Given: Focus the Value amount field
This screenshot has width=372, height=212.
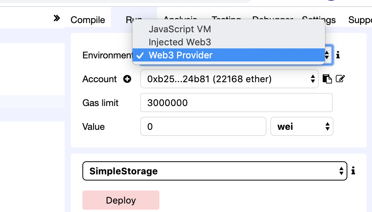Looking at the screenshot, I should 203,126.
